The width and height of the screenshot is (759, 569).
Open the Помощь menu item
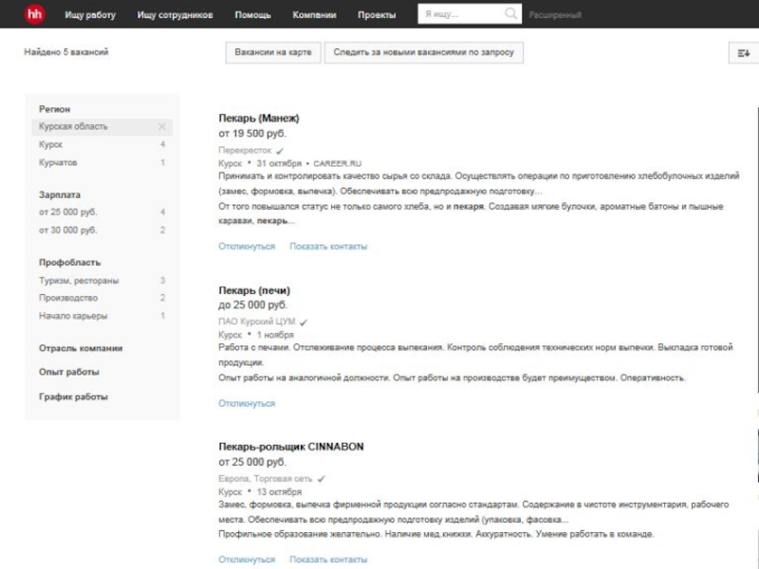pos(252,15)
